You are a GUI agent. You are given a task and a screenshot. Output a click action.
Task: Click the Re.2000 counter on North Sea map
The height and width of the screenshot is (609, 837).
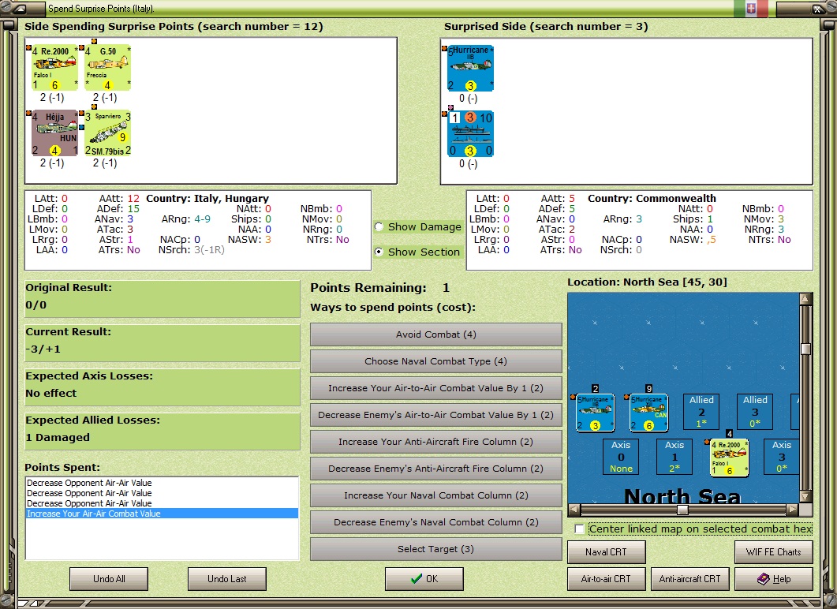[729, 457]
